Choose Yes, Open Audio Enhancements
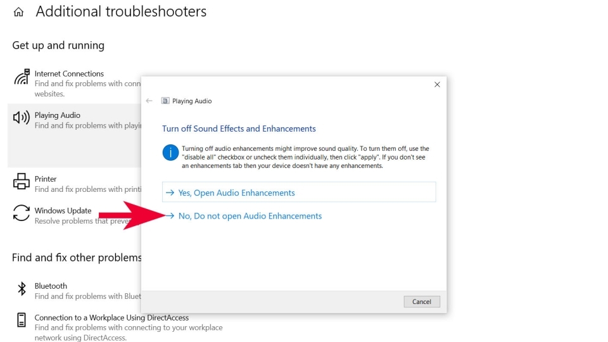The width and height of the screenshot is (608, 342). tap(299, 193)
